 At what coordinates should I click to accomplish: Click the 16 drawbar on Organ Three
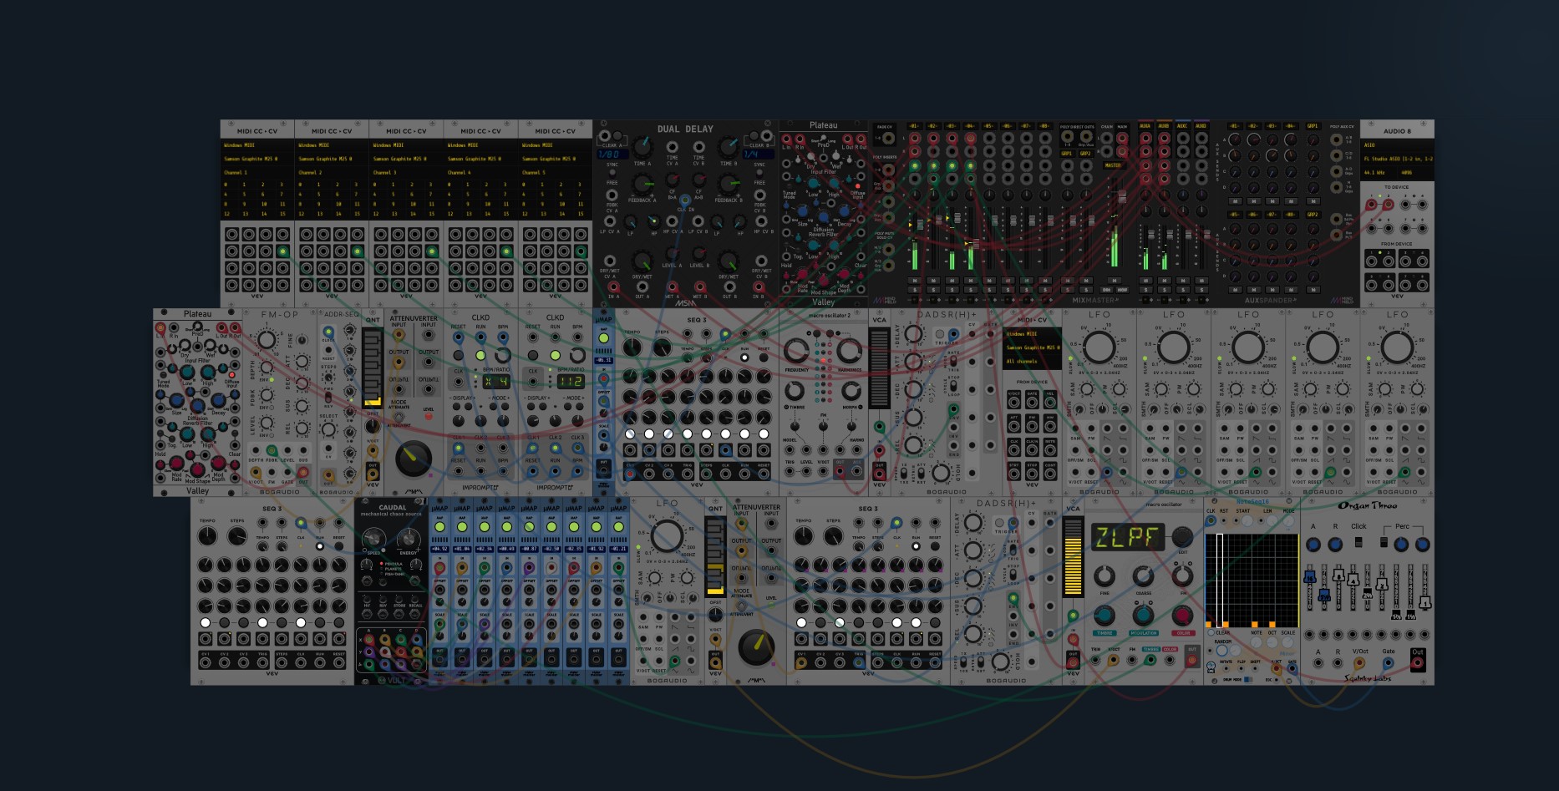point(1310,578)
